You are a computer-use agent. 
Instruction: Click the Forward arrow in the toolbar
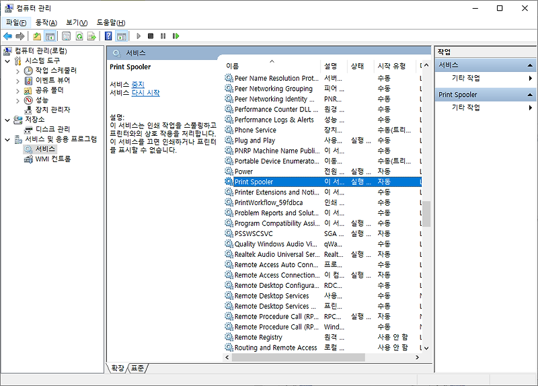[20, 36]
